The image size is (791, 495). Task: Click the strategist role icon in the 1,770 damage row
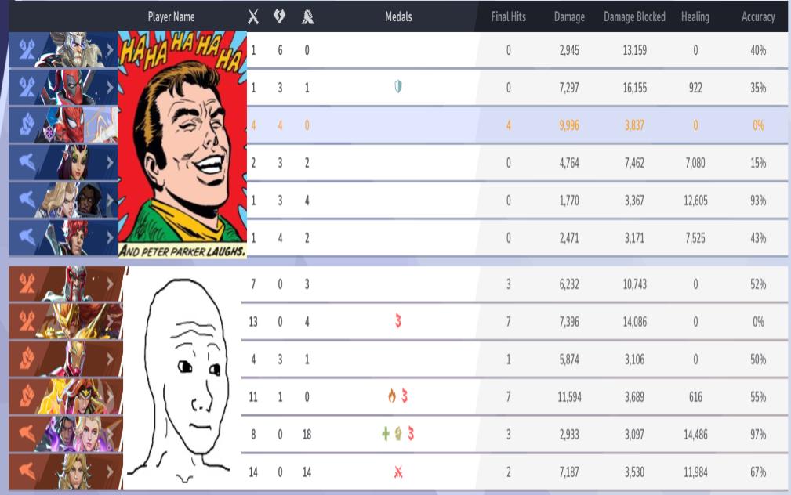27,201
